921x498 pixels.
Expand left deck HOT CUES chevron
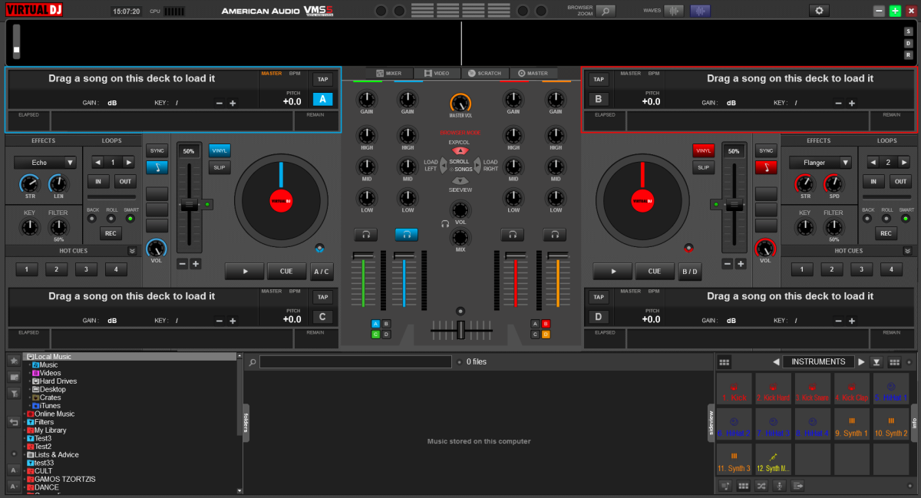[x=132, y=251]
